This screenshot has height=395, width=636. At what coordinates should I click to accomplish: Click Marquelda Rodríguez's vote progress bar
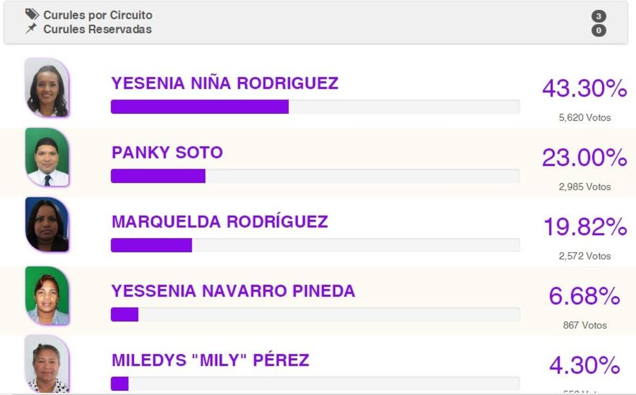pos(315,245)
